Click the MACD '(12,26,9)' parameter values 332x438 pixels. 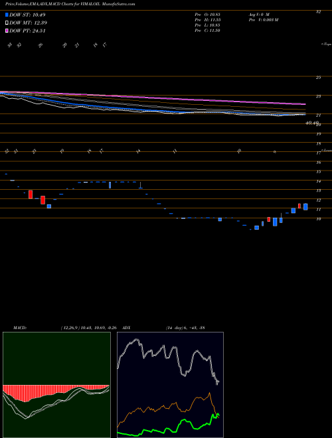(x=88, y=328)
